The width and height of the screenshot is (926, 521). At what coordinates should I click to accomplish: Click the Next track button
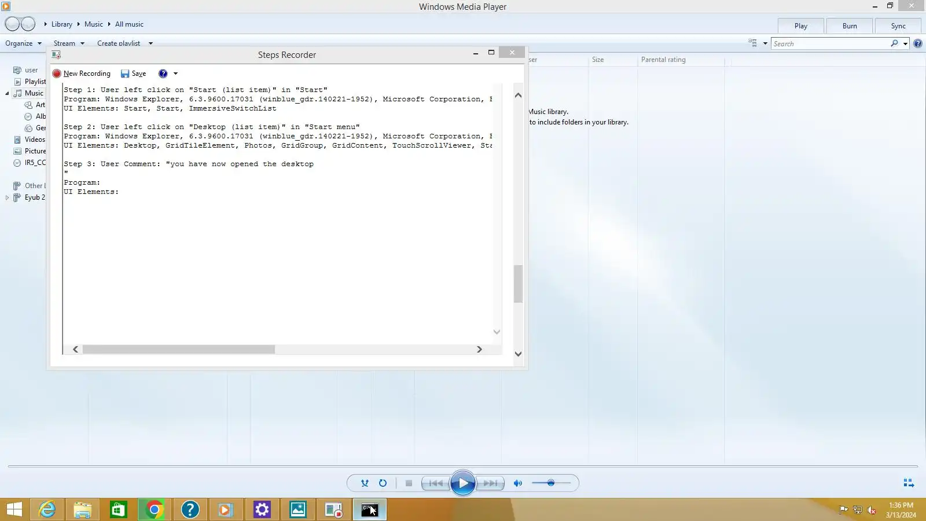coord(490,483)
